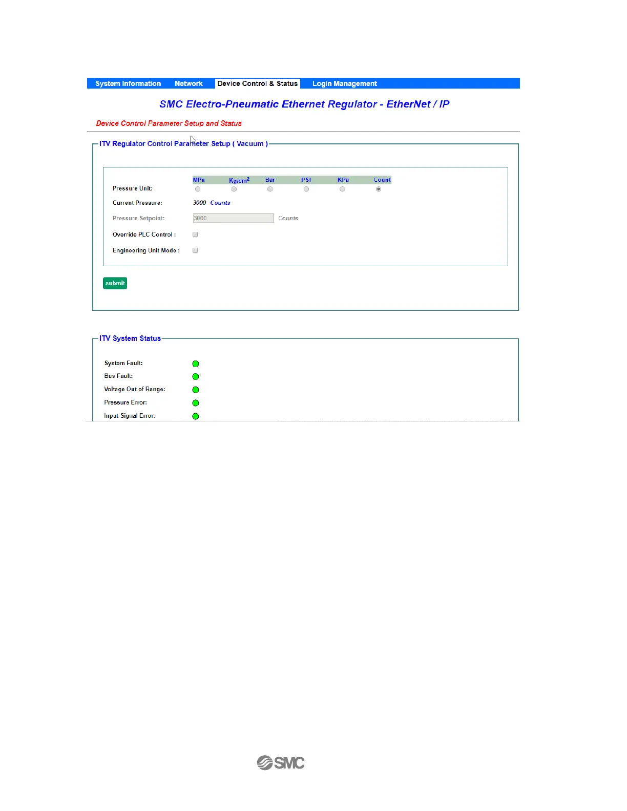627x811 pixels.
Task: Click the 'Device Control Parameter Setup and Status' heading
Action: [x=169, y=123]
